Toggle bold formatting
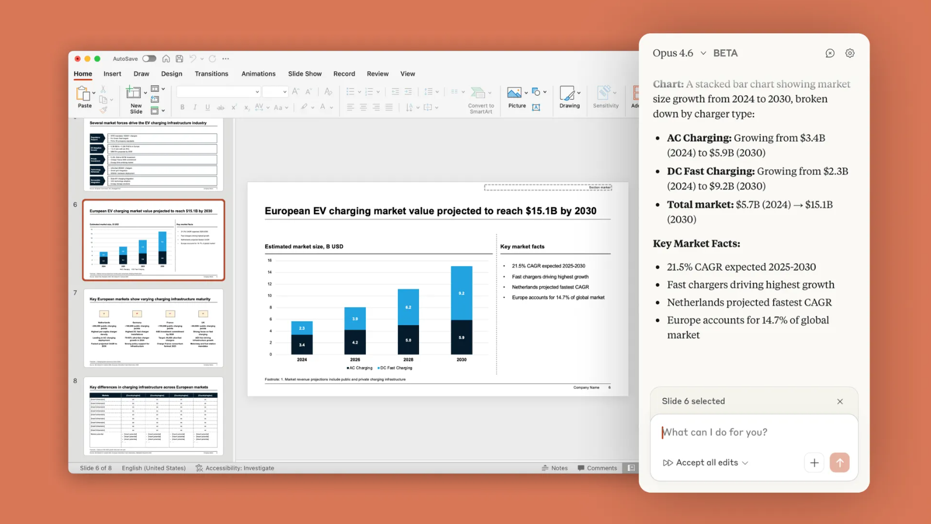Screen dimensions: 931x524 181,106
